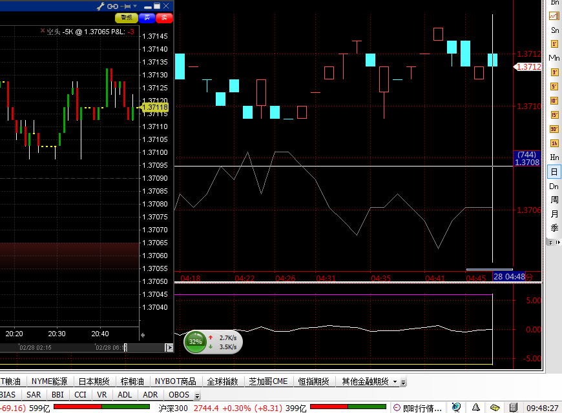
Task: Switch to daily (日) period
Action: click(x=554, y=172)
